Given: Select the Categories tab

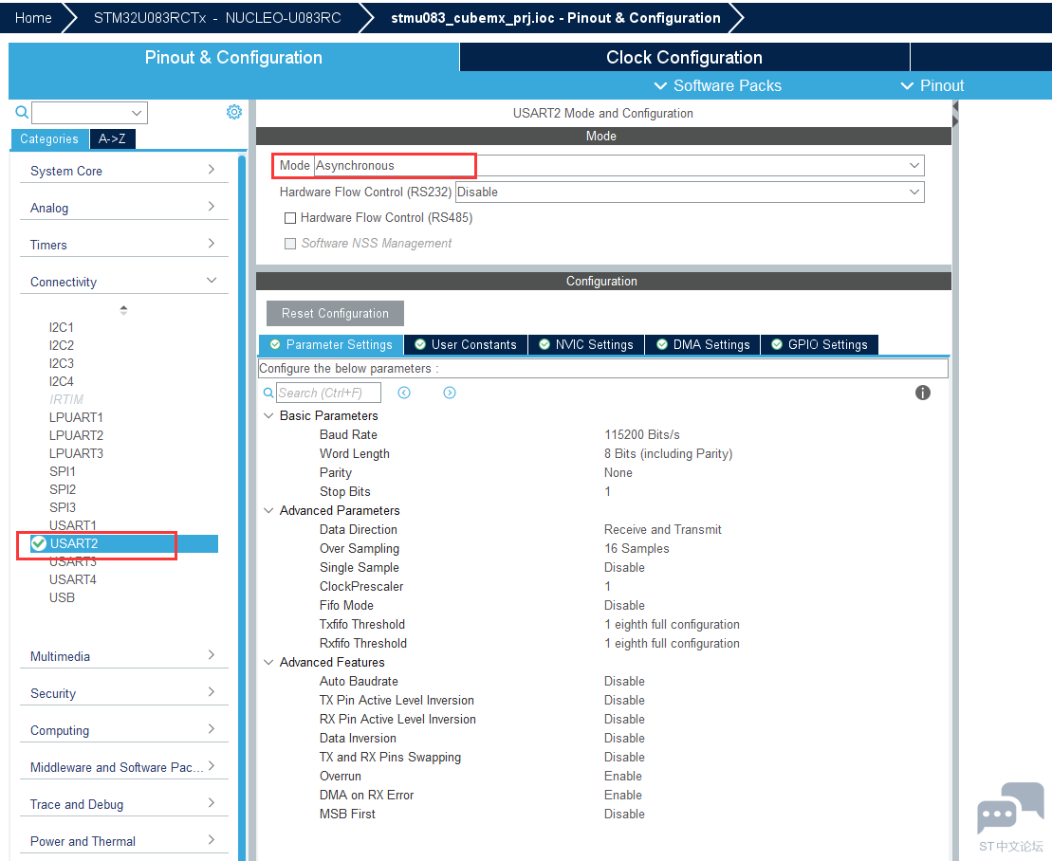Looking at the screenshot, I should [49, 138].
